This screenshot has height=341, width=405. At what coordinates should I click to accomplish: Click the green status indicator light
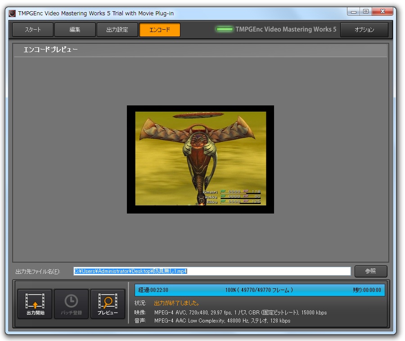225,30
